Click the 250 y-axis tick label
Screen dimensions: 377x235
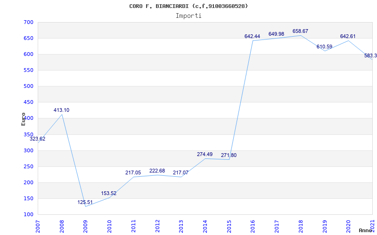coord(28,167)
